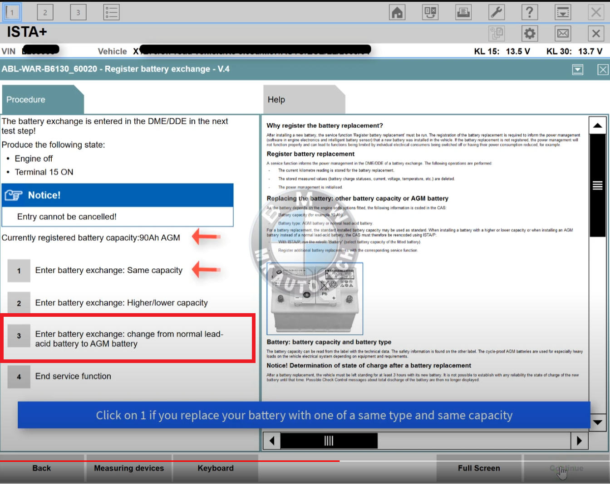This screenshot has height=484, width=610.
Task: Click 'Battery: battery capacity and battery type' heading
Action: (329, 342)
